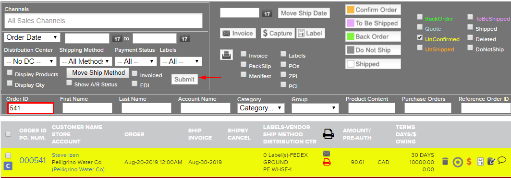
Task: Click the print icon beside Invoice checkbox
Action: (x=225, y=56)
